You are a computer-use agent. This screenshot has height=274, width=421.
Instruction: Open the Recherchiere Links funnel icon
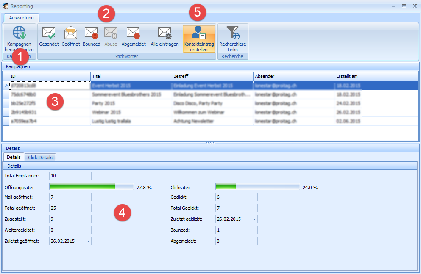(x=232, y=33)
